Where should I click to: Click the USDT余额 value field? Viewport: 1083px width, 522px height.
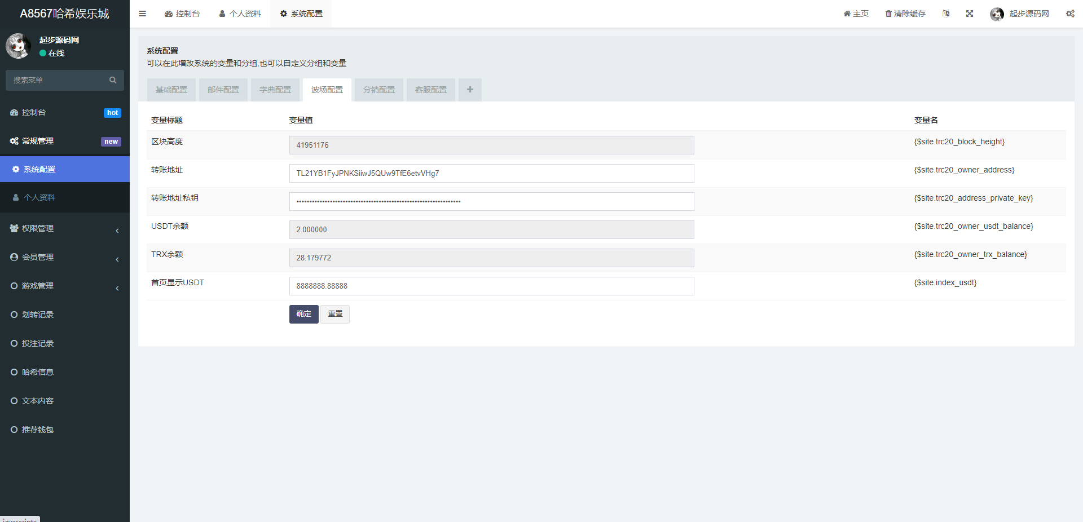click(491, 229)
